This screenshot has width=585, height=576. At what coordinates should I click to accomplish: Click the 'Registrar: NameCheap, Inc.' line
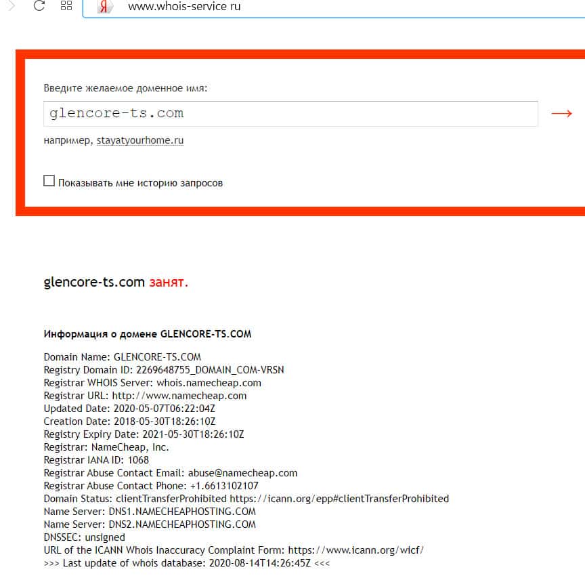pyautogui.click(x=106, y=447)
